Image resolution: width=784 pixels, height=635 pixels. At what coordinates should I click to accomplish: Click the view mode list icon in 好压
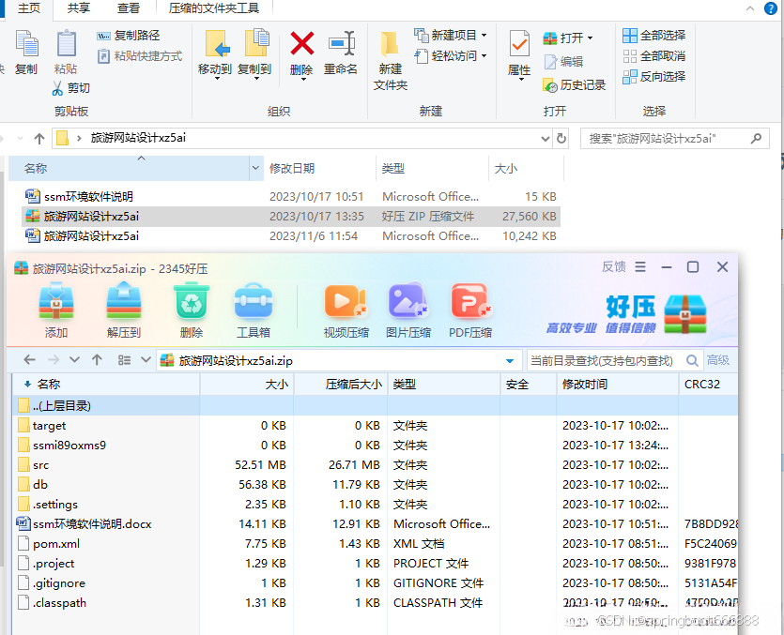(x=124, y=360)
